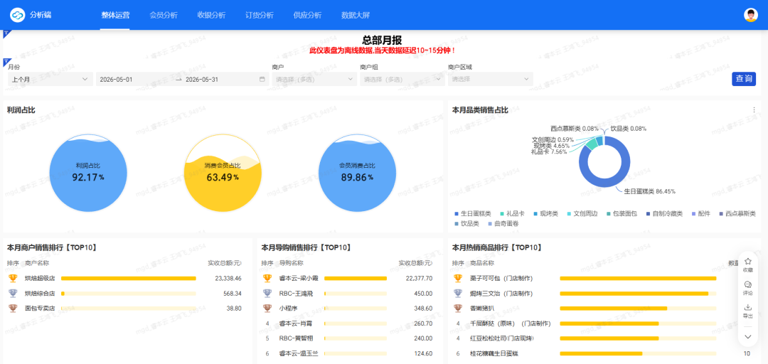Click the silver trophy beside 焗烤三文治
The image size is (768, 364).
458,293
